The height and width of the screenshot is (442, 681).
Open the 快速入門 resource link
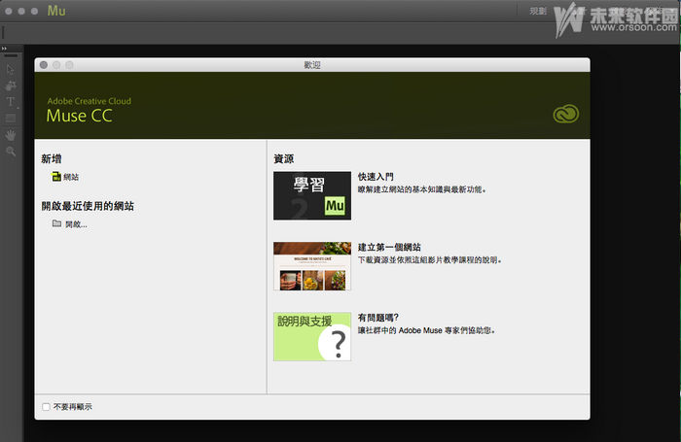point(376,177)
